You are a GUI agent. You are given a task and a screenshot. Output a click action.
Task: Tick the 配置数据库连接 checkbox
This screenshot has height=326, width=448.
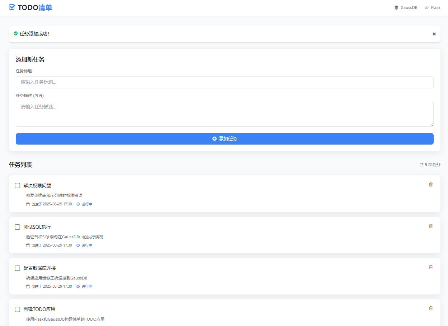click(x=17, y=268)
